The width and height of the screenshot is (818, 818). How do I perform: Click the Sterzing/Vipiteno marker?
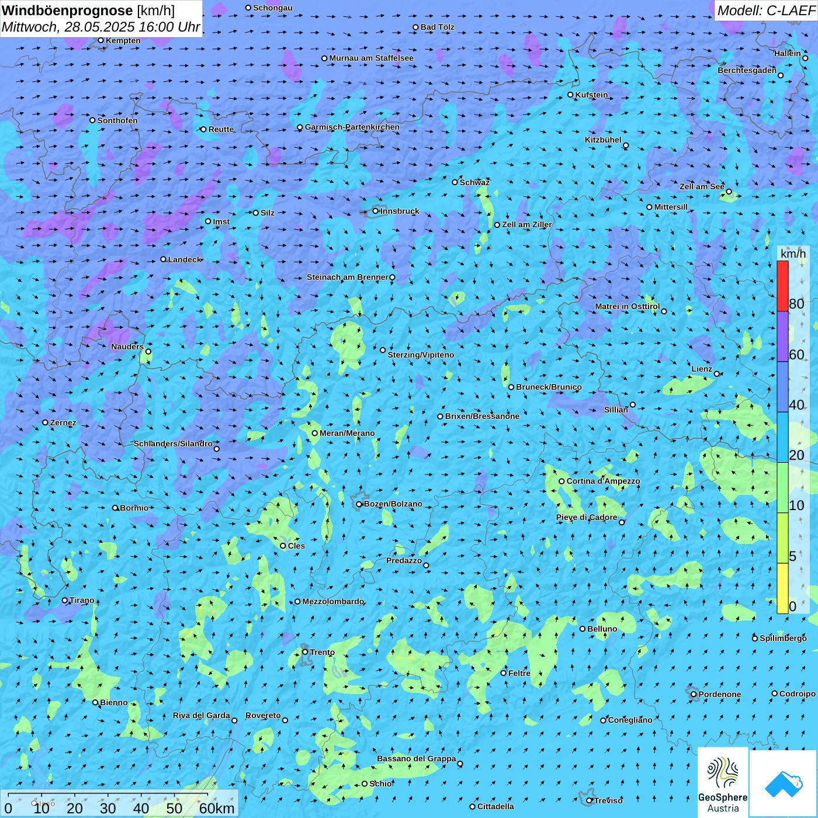[383, 350]
